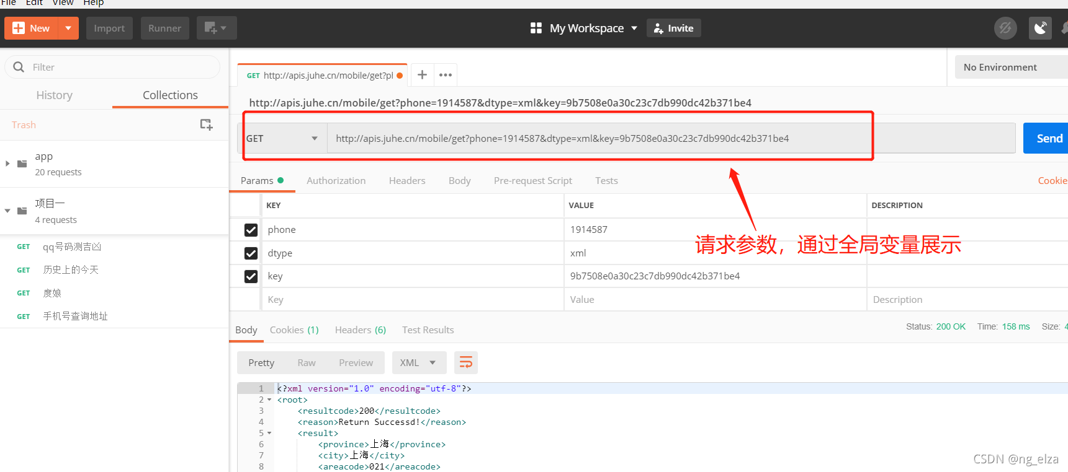Select the response Headers (6) tab
Screen dimensions: 1068x472
click(x=361, y=330)
